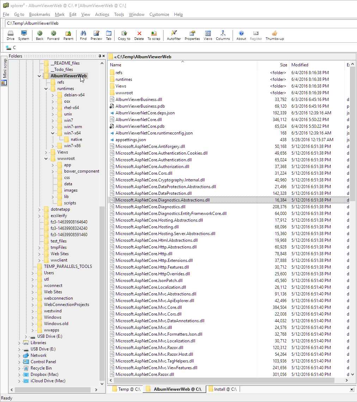The width and height of the screenshot is (357, 402).
Task: Pin the Folders pane
Action: [x=100, y=56]
